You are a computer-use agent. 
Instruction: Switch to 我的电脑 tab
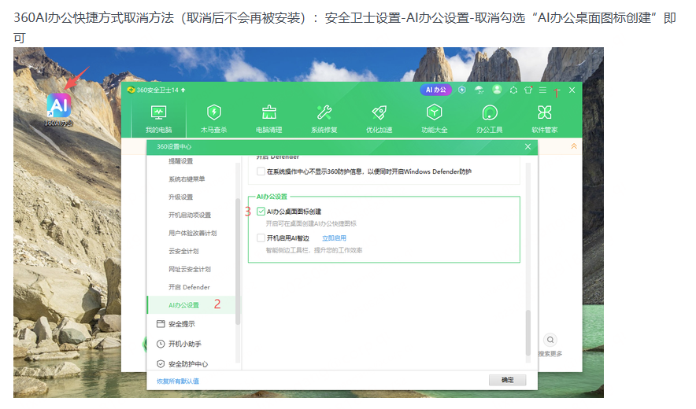pyautogui.click(x=158, y=118)
